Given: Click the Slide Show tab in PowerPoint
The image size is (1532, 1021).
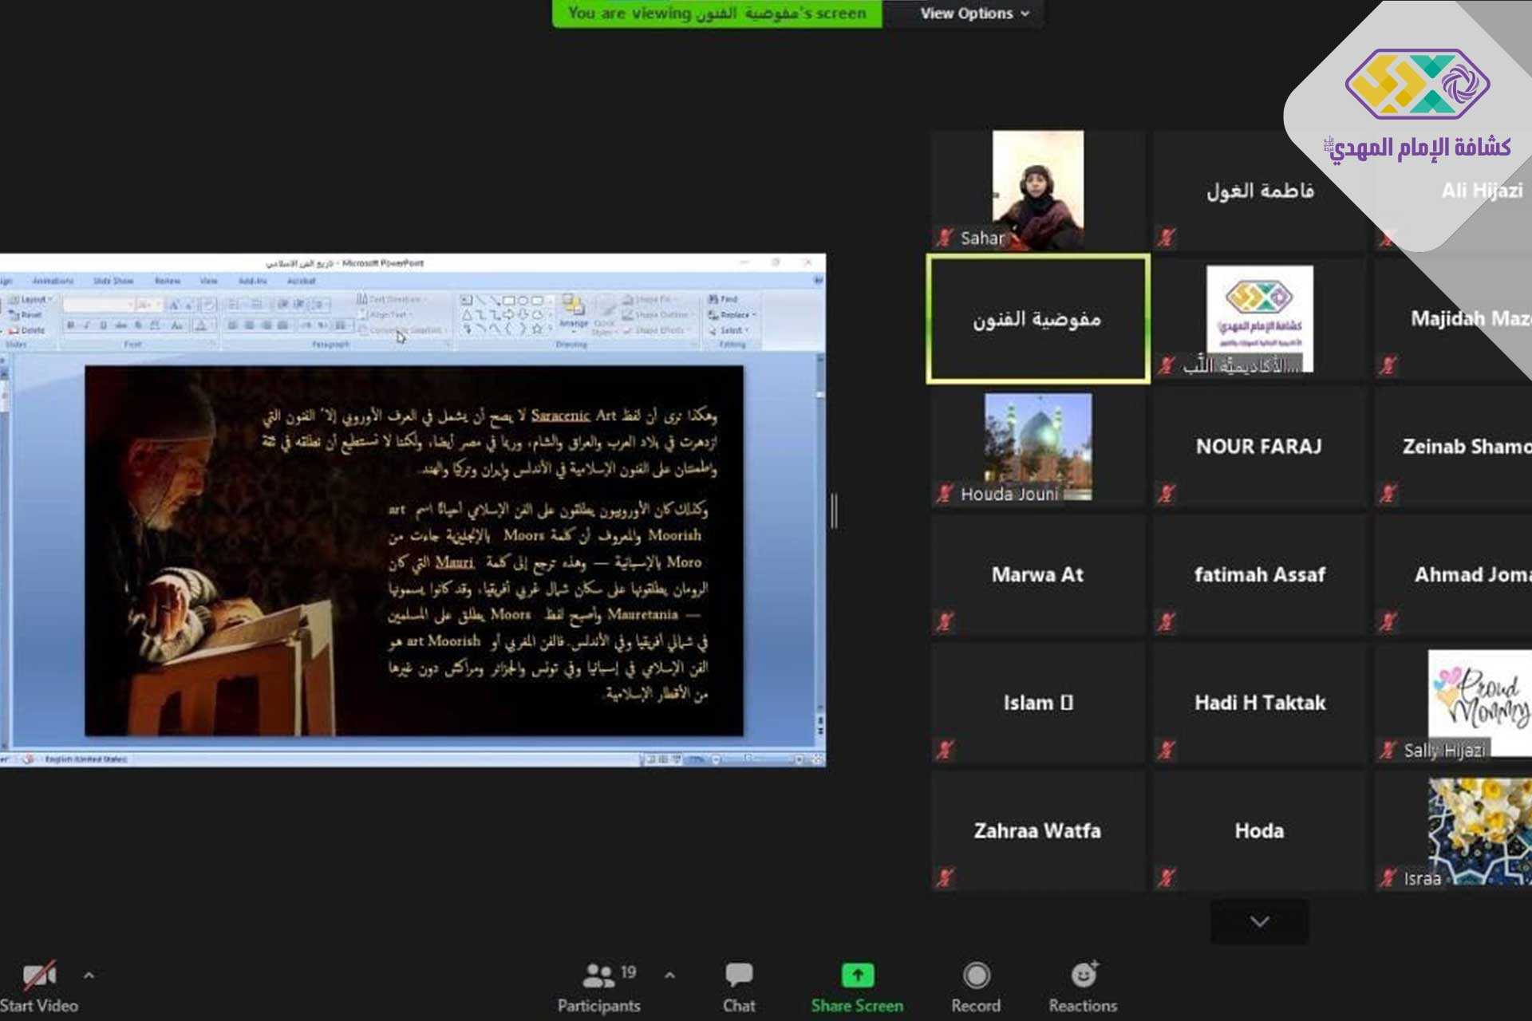Looking at the screenshot, I should point(113,281).
